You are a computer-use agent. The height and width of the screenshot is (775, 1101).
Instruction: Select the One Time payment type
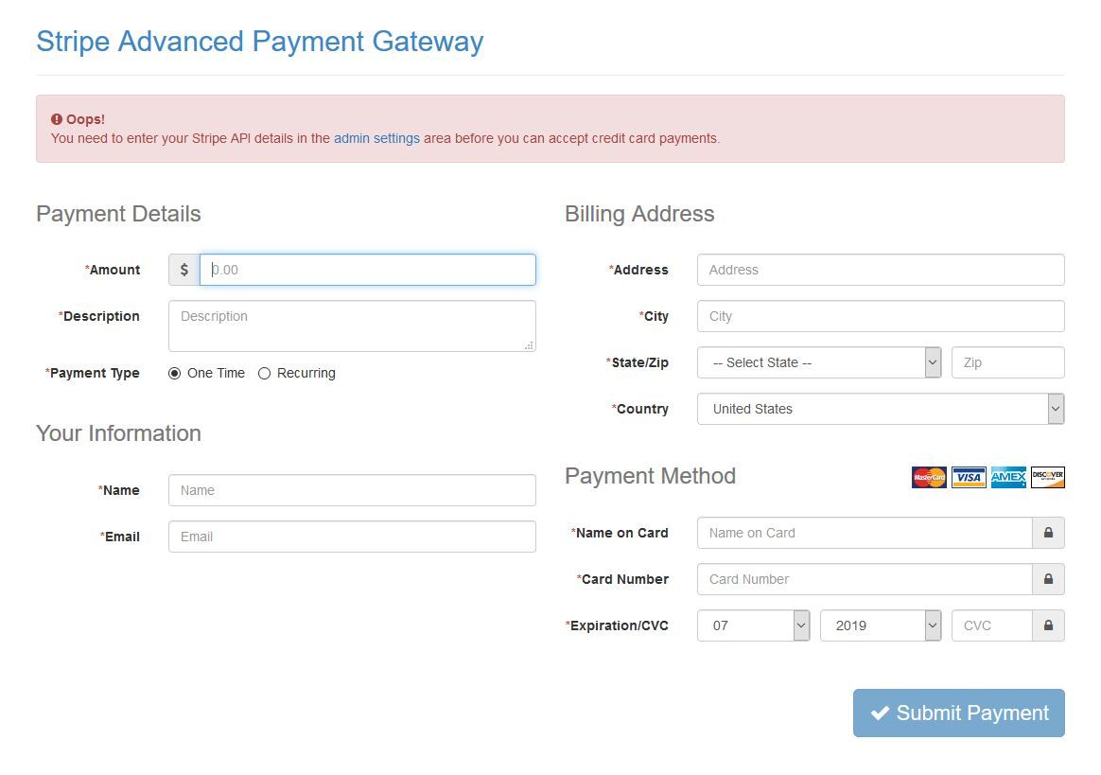click(175, 374)
